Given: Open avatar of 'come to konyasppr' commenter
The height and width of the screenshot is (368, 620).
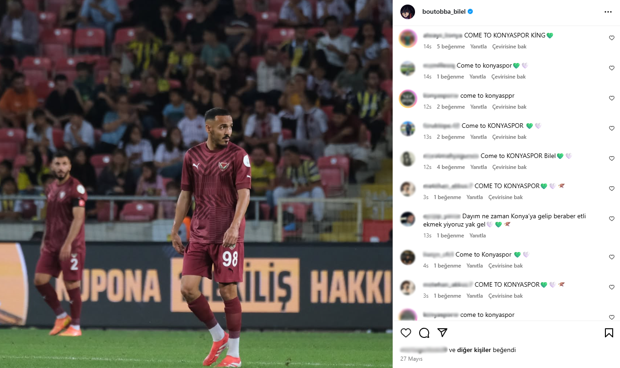Looking at the screenshot, I should pos(408,99).
